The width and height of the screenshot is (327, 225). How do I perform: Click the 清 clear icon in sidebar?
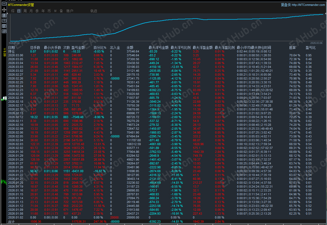pos(4,15)
